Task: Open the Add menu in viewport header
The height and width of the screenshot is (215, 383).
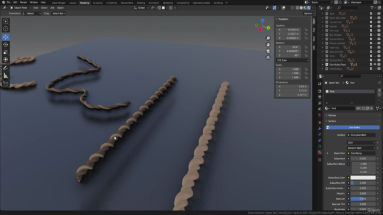Action: 52,8
